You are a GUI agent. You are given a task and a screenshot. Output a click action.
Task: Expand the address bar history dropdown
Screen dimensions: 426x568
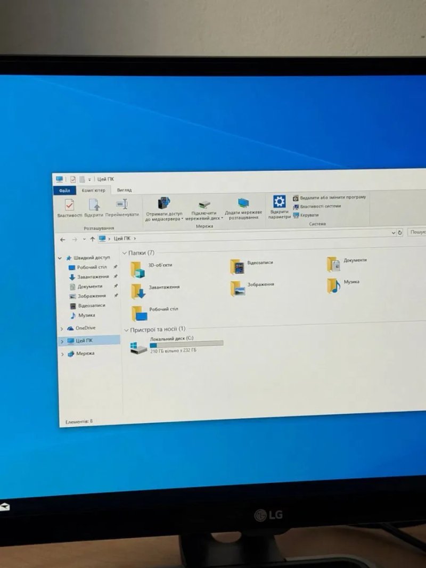[394, 233]
